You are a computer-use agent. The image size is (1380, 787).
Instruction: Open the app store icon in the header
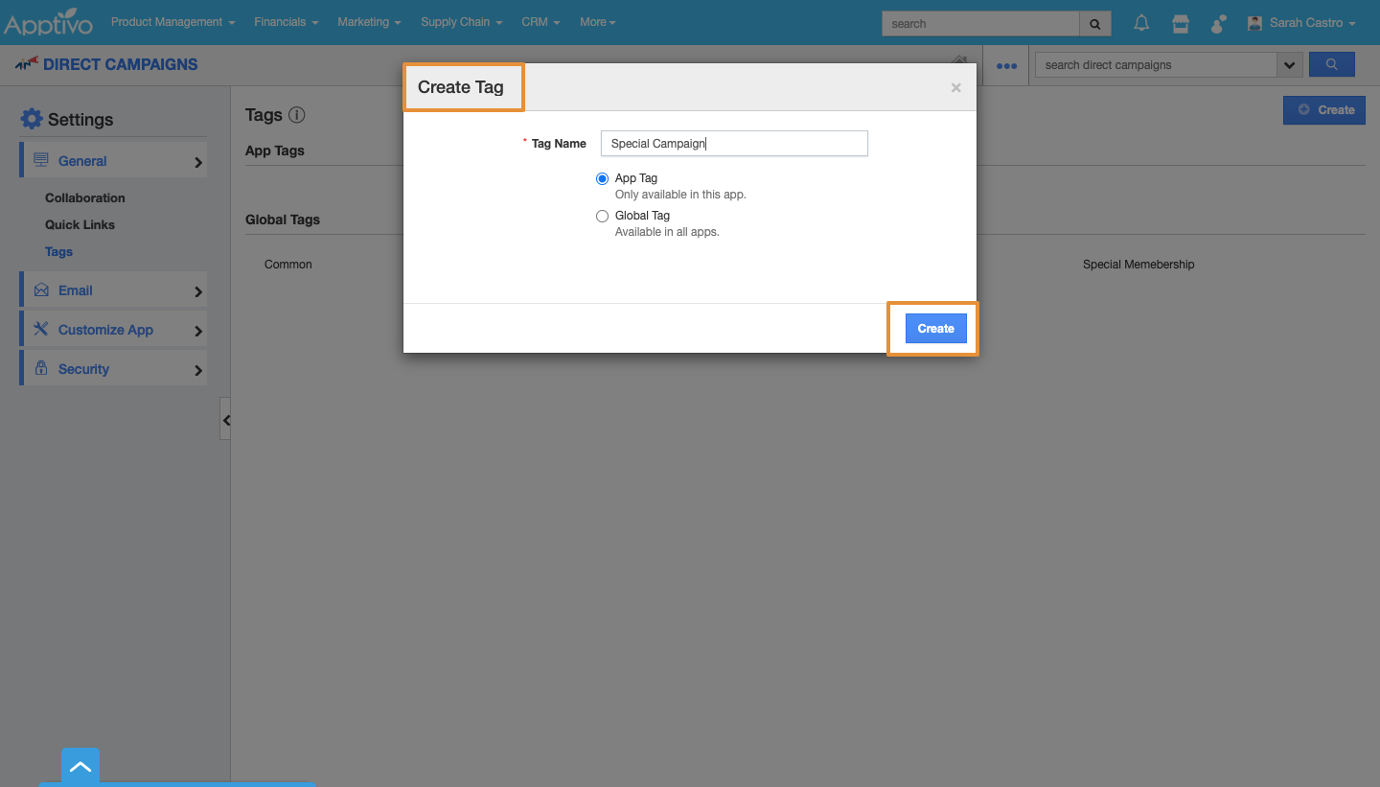click(1180, 22)
